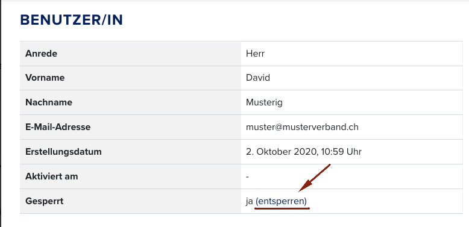Select the Gesperrt row label

(44, 201)
